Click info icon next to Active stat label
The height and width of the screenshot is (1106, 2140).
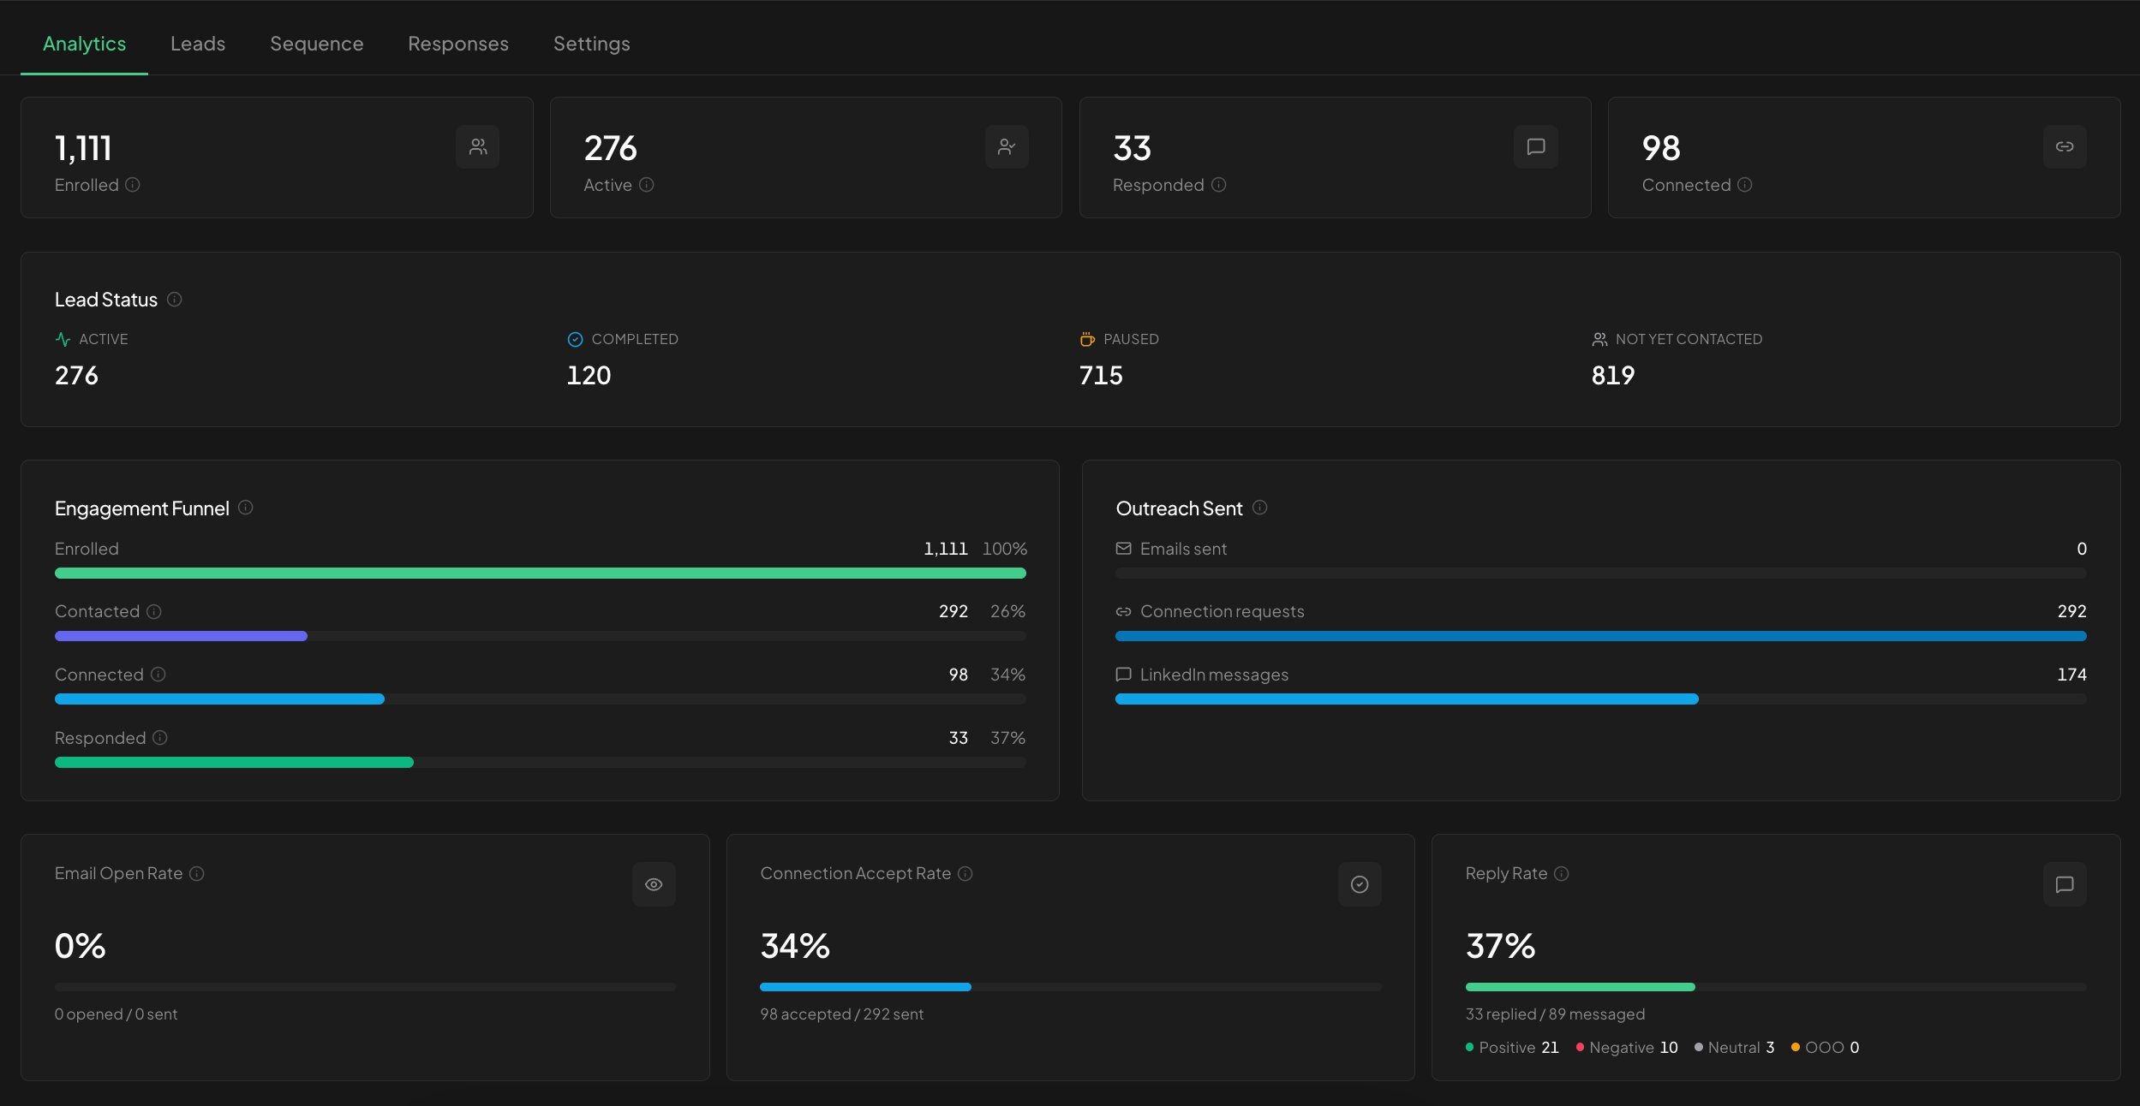click(647, 185)
